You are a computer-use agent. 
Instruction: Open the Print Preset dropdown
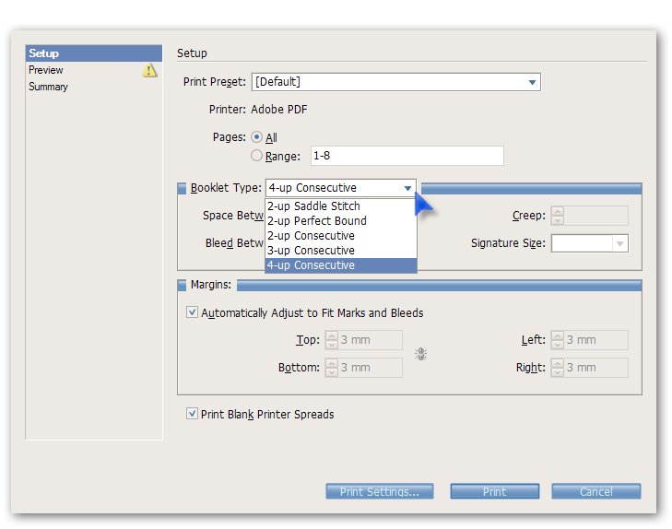pos(396,82)
